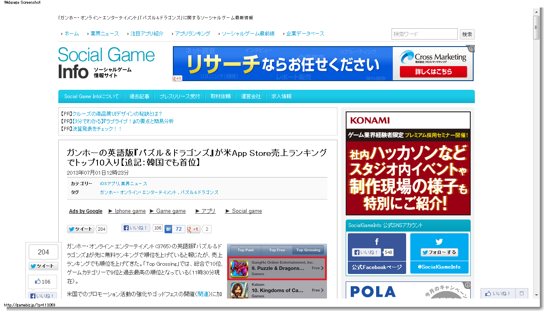Click the Facebook icon in SNS panel
Screen dimensions: 544x311
[x=377, y=242]
